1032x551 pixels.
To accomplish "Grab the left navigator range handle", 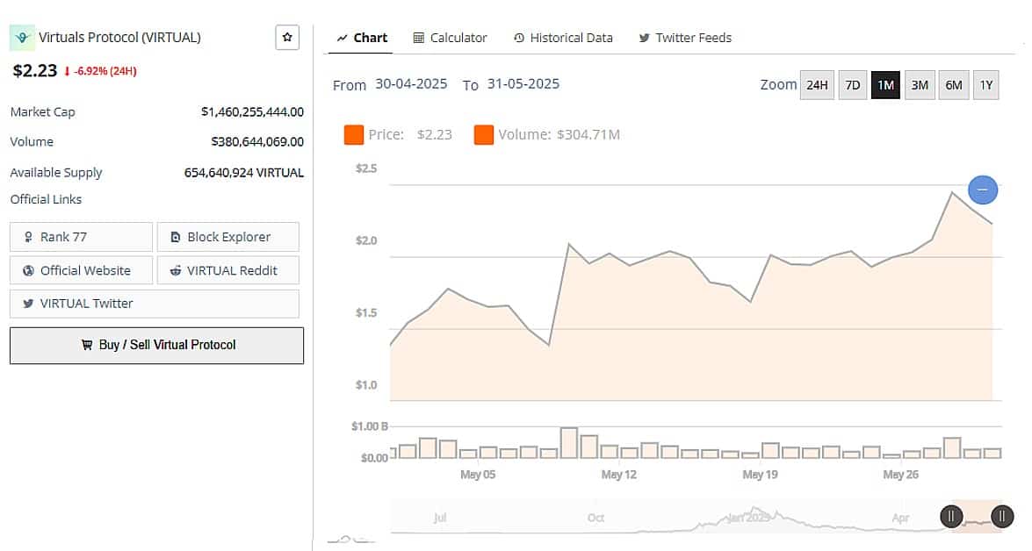I will [x=951, y=516].
